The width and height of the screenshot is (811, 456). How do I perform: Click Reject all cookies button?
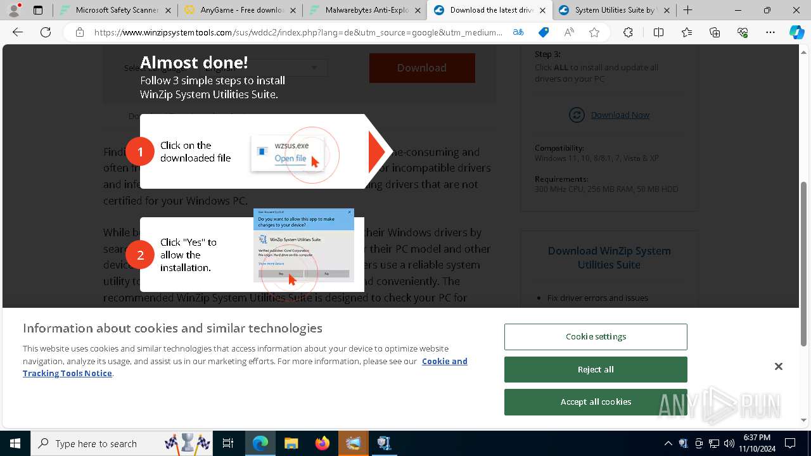(x=596, y=369)
